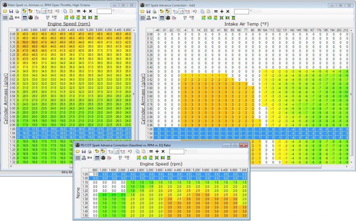The image size is (356, 221).
Task: Toggle highlighted table view in Main Spark window
Action: [25, 17]
